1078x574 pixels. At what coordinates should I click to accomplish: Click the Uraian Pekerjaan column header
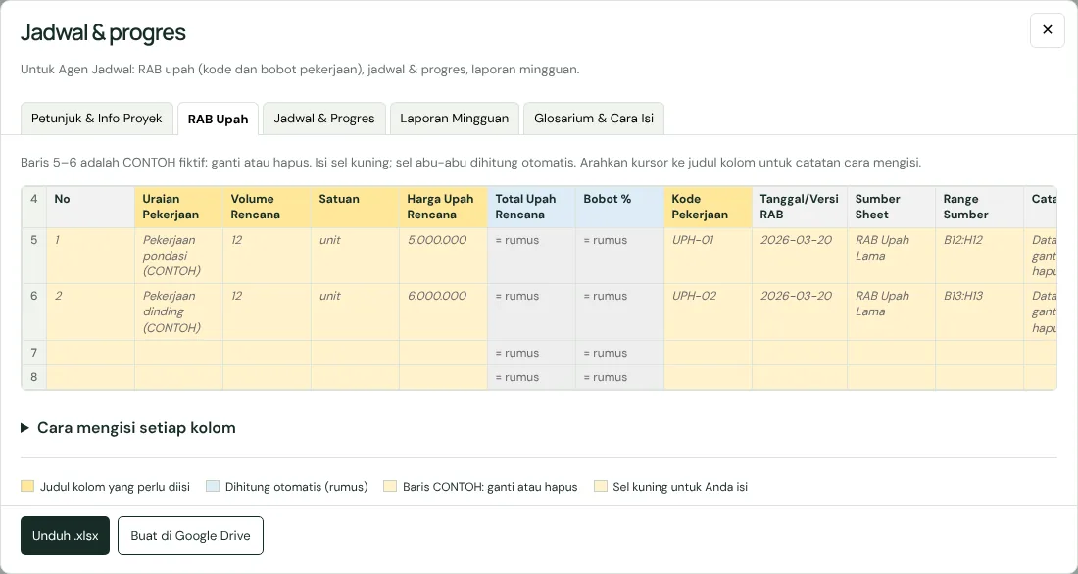[x=178, y=207]
